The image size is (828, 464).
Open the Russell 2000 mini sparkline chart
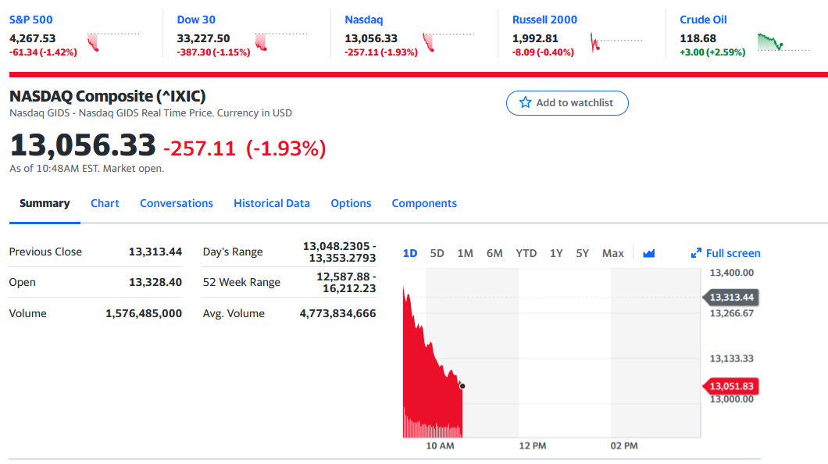pyautogui.click(x=616, y=41)
